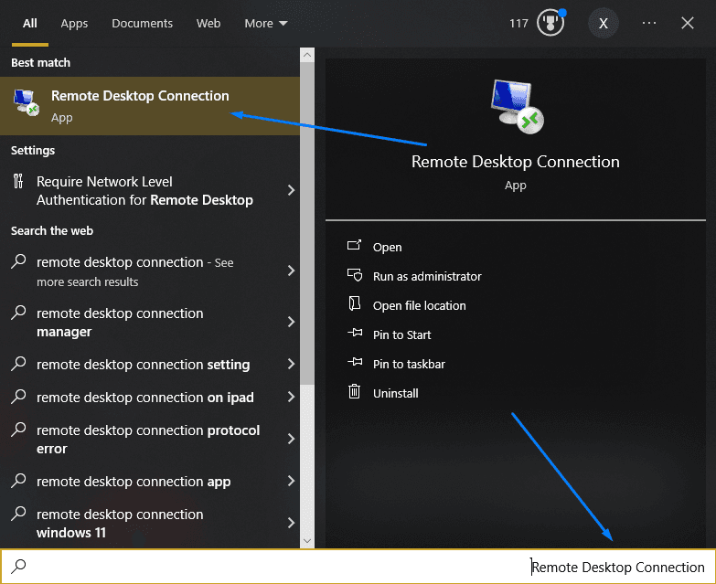The width and height of the screenshot is (716, 584).
Task: Click the magnifier icon in the search box
Action: click(18, 567)
